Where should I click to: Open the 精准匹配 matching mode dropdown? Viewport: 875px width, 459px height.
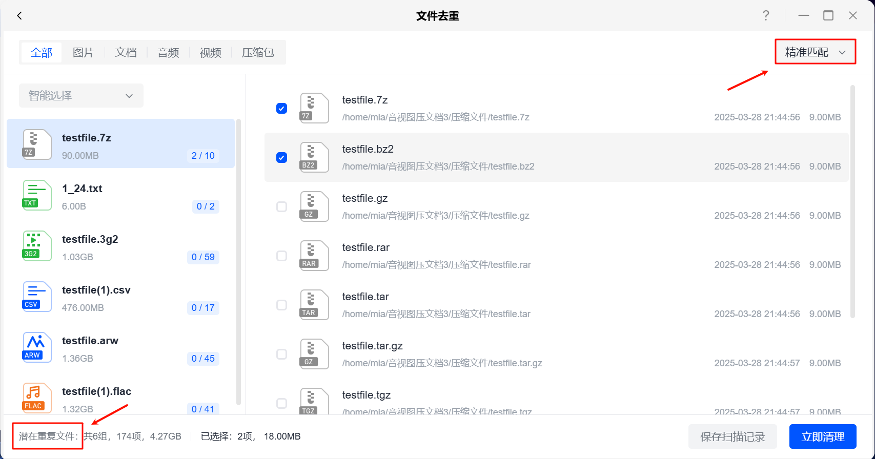pos(815,52)
